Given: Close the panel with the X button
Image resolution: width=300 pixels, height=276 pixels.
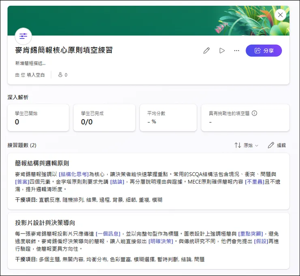Looking at the screenshot, I should pos(280,15).
